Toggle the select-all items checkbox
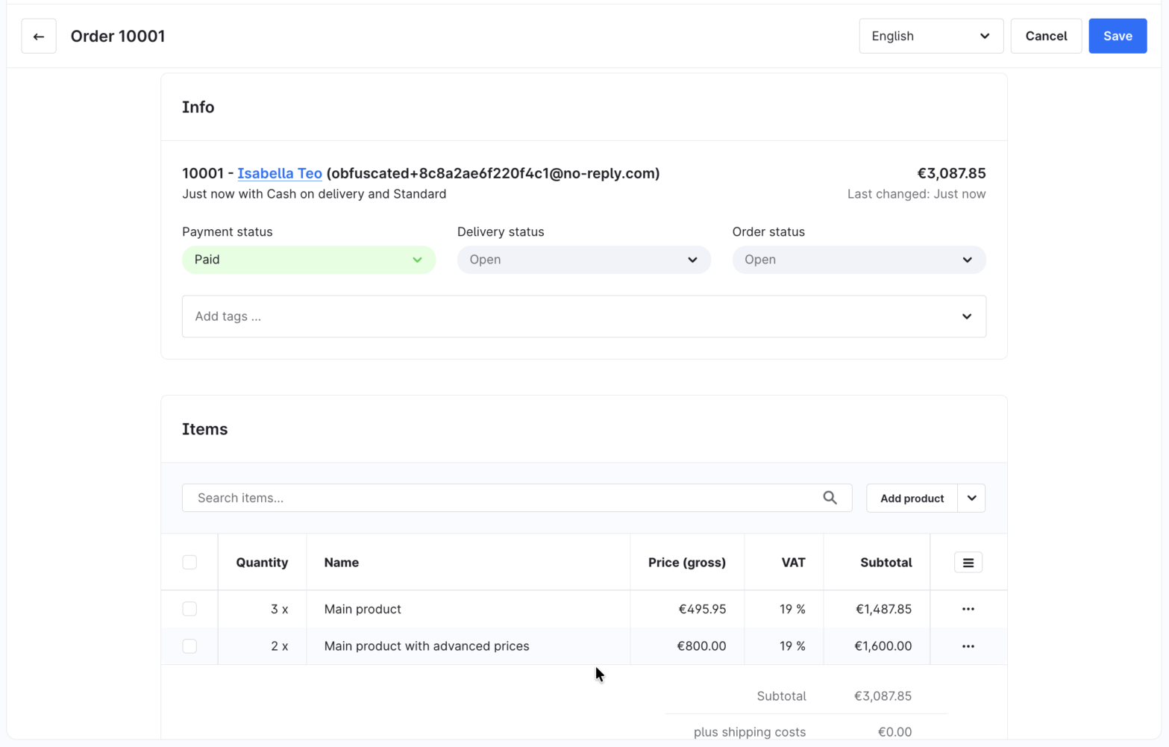Viewport: 1169px width, 747px height. coord(189,563)
